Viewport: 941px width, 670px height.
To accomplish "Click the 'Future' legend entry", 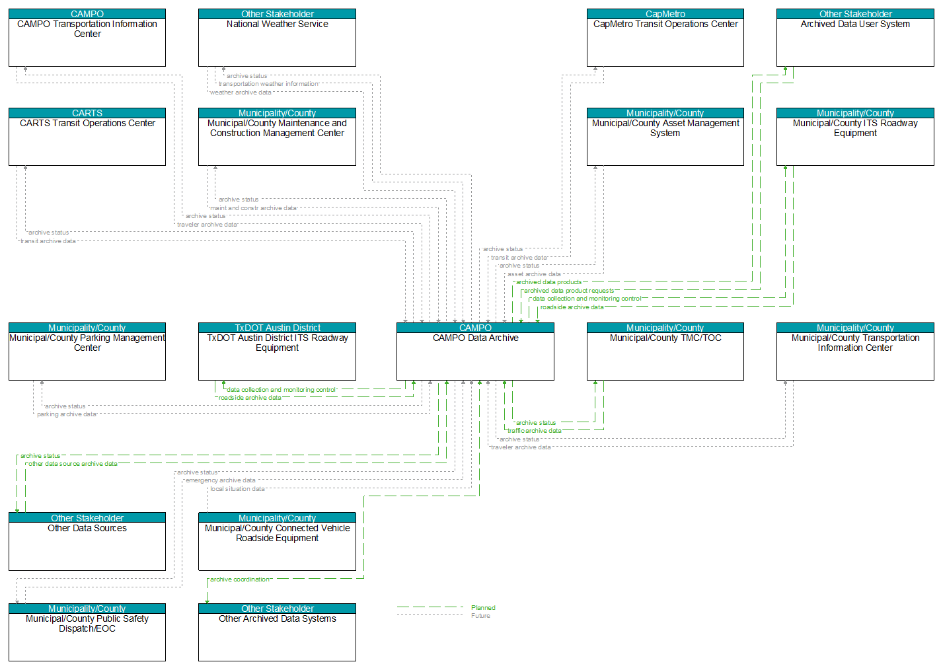I will (480, 616).
